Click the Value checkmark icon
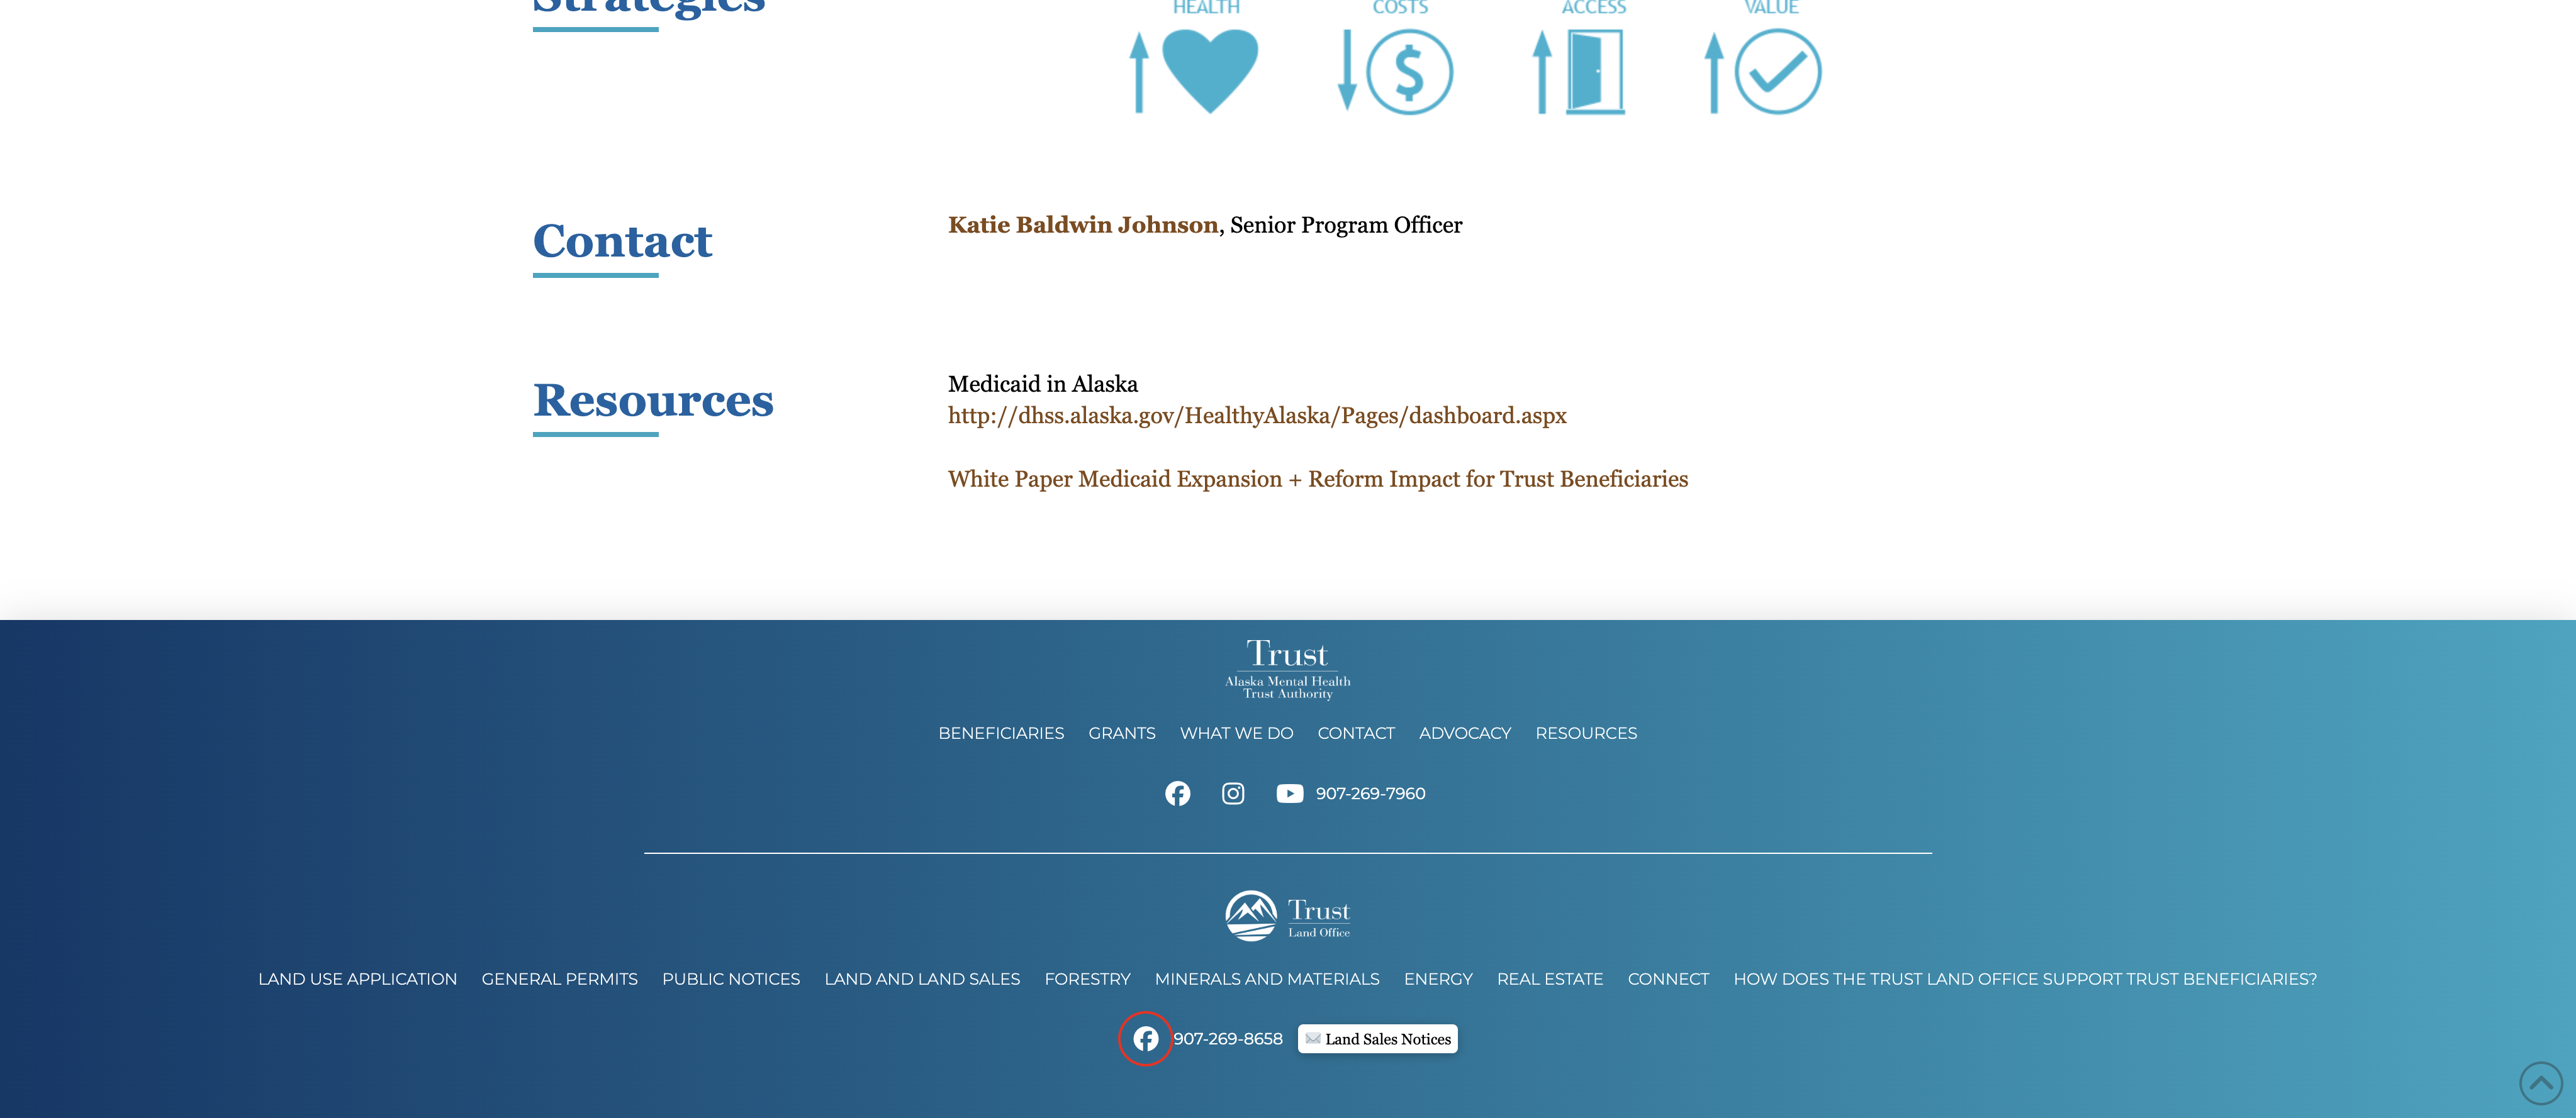Image resolution: width=2576 pixels, height=1118 pixels. tap(1777, 72)
